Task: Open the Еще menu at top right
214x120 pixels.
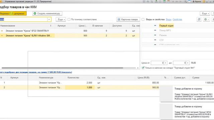Action: pos(205,13)
